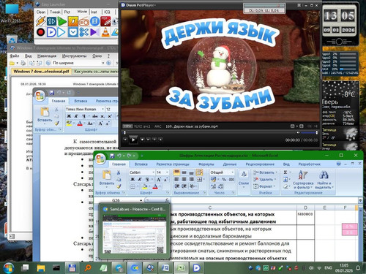The width and height of the screenshot is (366, 274).
Task: Toggle Bold in the Excel font group
Action: (x=132, y=180)
